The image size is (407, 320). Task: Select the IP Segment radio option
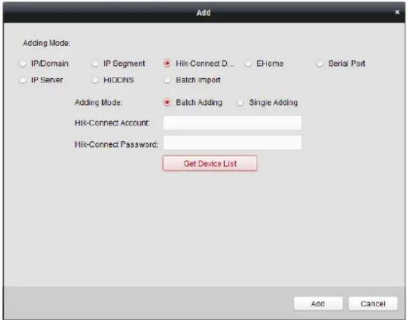click(95, 64)
